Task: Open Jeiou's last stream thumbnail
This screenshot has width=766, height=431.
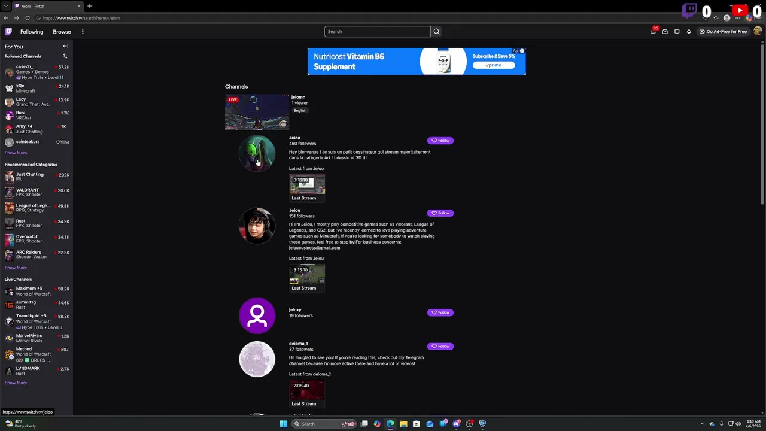Action: pyautogui.click(x=307, y=275)
